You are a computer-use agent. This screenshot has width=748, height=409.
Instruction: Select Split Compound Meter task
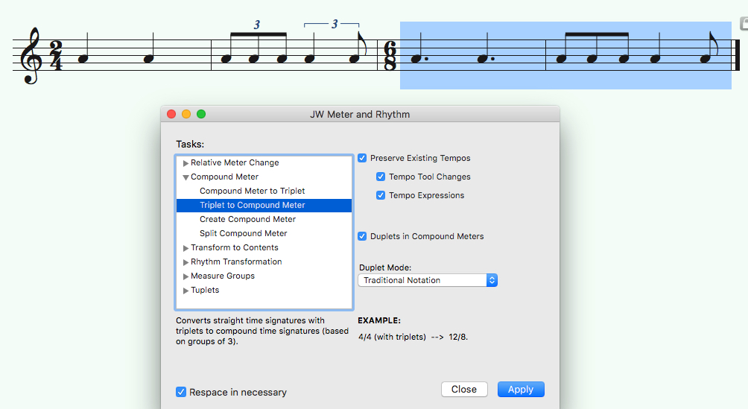[x=243, y=233]
